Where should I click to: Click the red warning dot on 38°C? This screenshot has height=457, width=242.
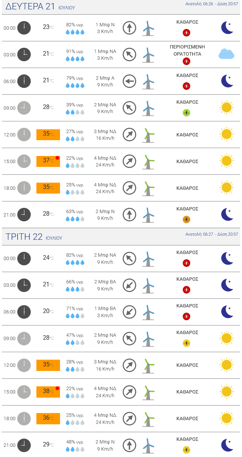pos(57,388)
